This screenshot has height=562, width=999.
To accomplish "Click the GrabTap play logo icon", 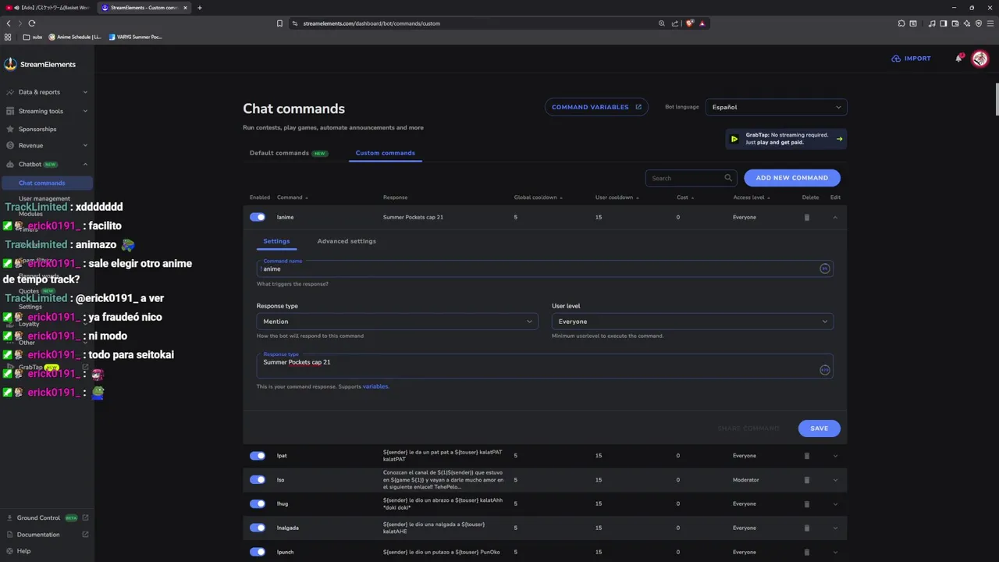I will (734, 139).
